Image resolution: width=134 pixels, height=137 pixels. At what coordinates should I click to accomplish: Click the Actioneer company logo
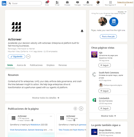click(x=16, y=27)
